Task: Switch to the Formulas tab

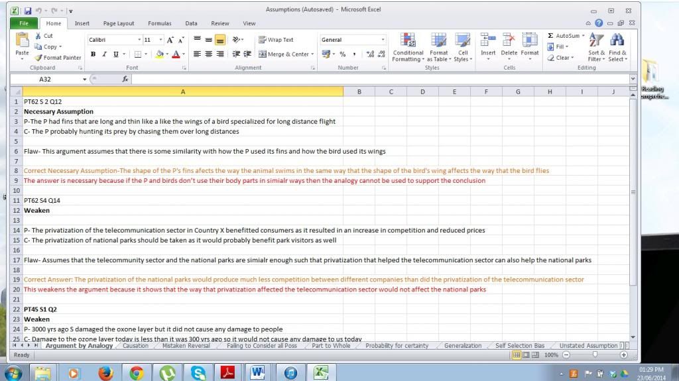Action: [160, 23]
